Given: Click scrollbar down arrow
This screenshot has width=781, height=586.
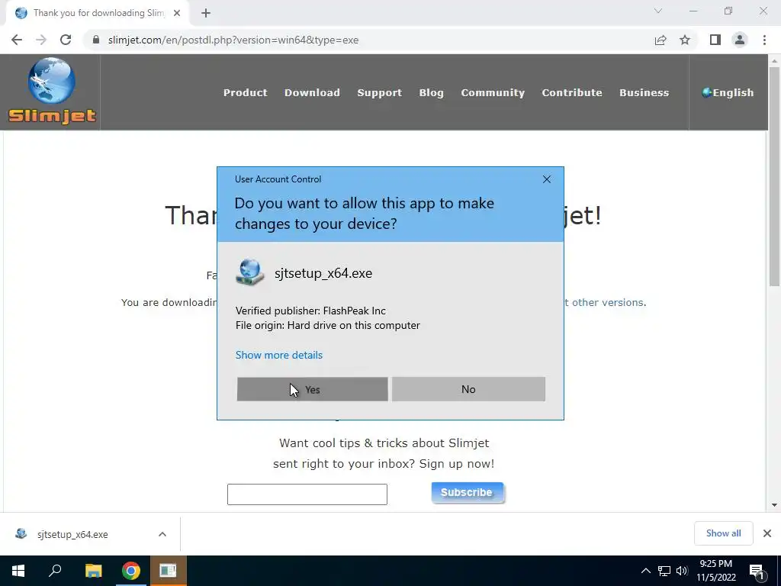Looking at the screenshot, I should tap(774, 505).
